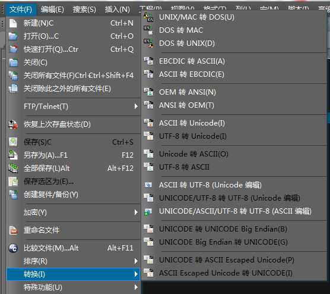Select OEM 转 ANSI(N) conversion
The width and height of the screenshot is (330, 294).
pyautogui.click(x=234, y=92)
